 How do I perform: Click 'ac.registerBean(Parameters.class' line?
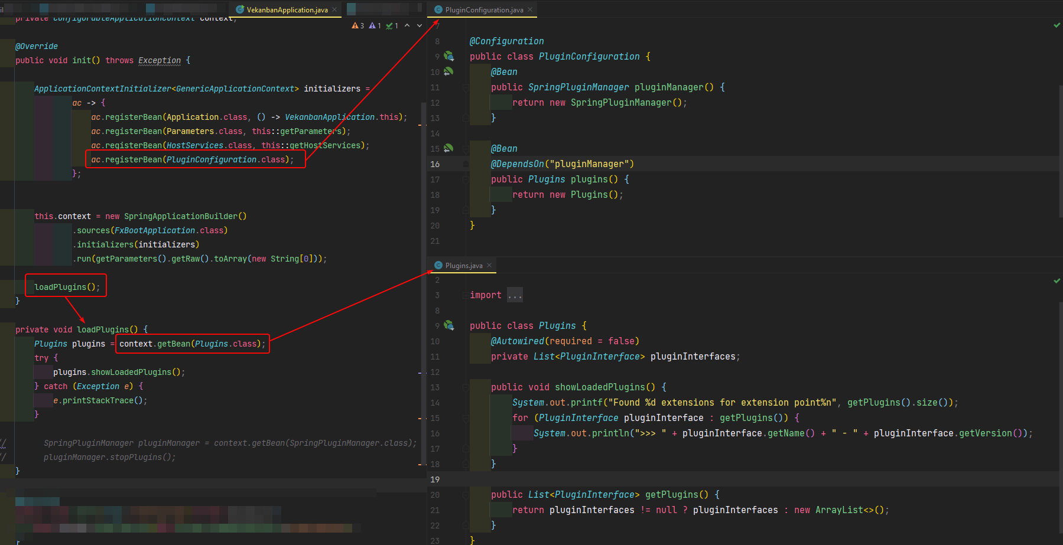tap(221, 131)
